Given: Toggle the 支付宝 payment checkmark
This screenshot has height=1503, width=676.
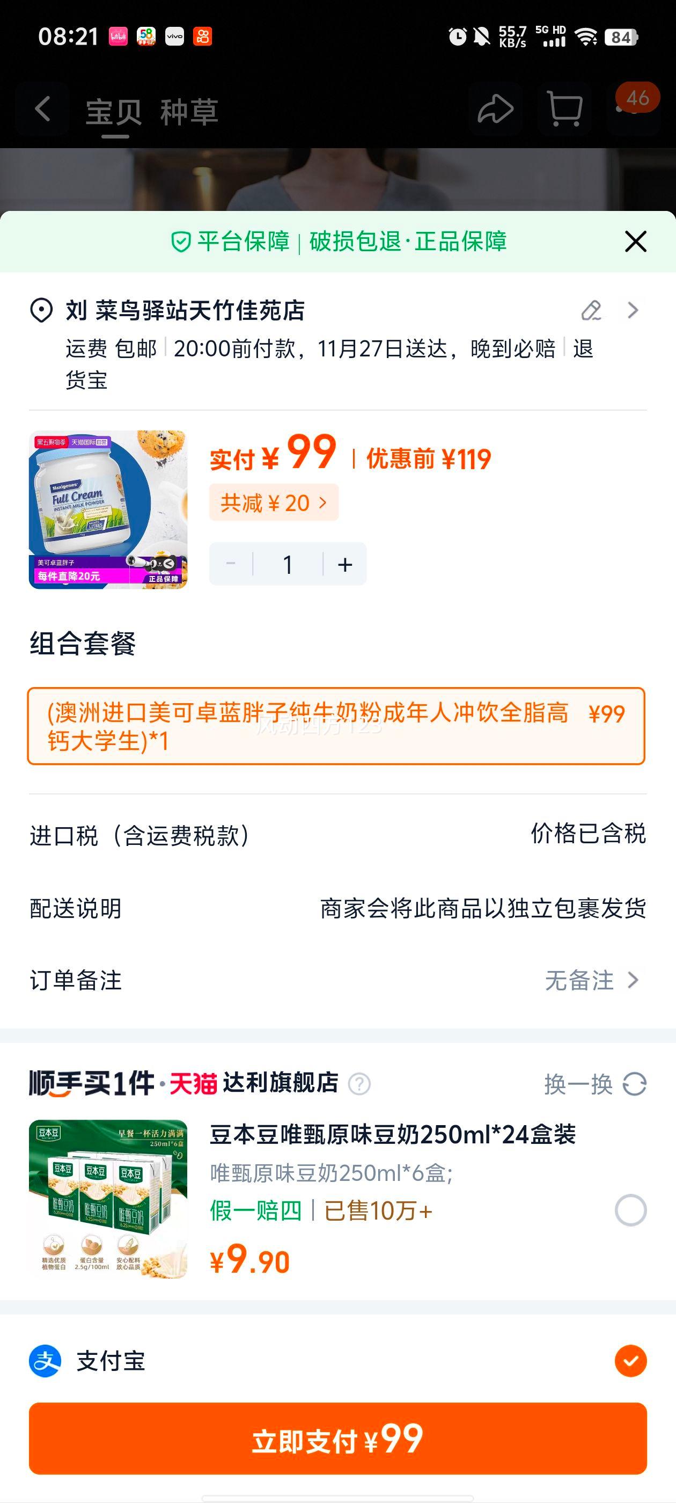Looking at the screenshot, I should point(630,1361).
